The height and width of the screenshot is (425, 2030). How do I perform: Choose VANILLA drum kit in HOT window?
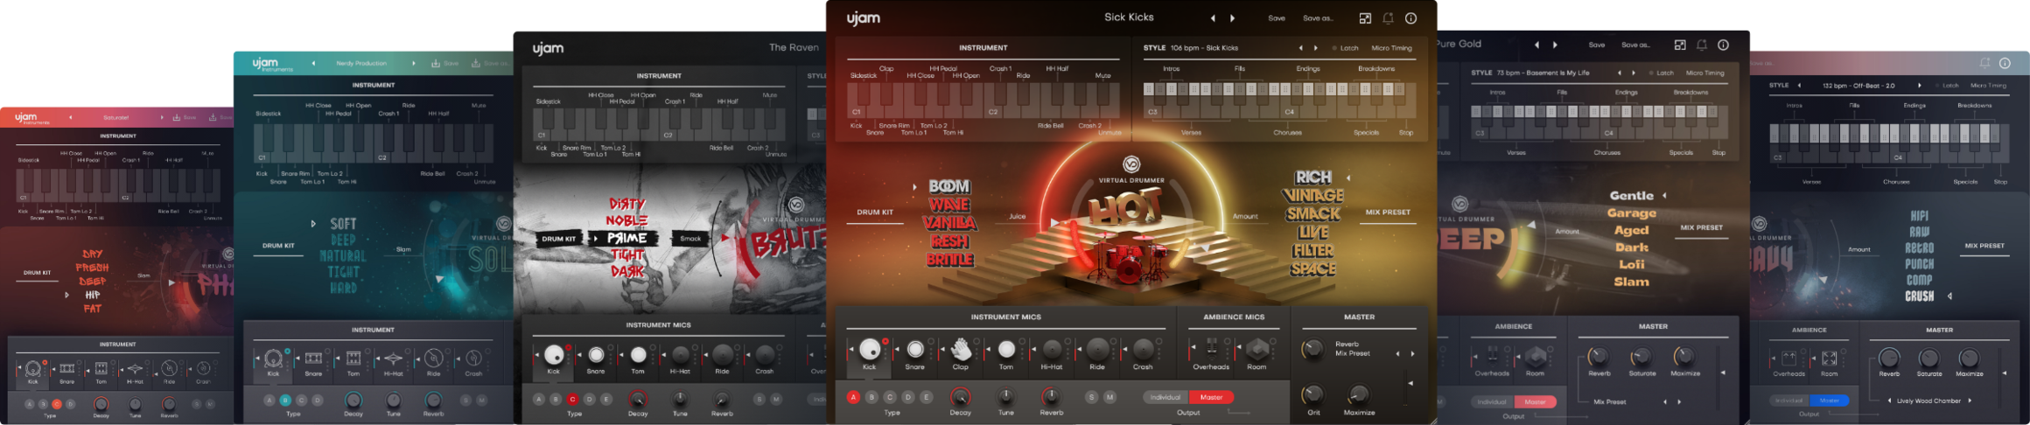point(949,223)
